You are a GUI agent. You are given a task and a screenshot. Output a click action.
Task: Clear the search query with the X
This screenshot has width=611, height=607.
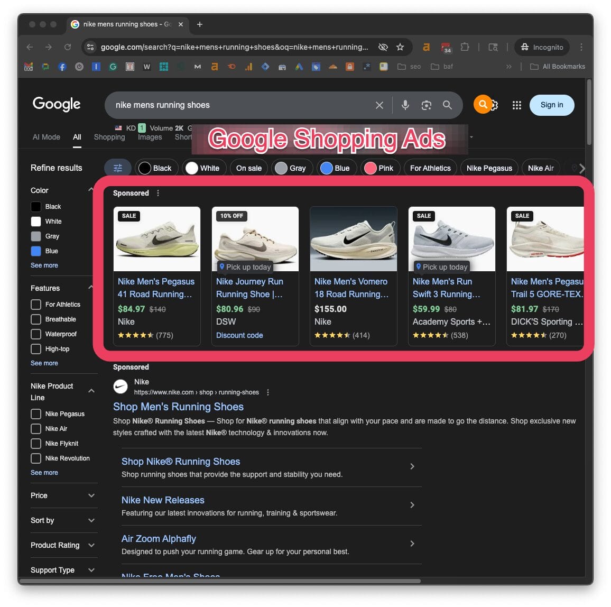pos(379,105)
